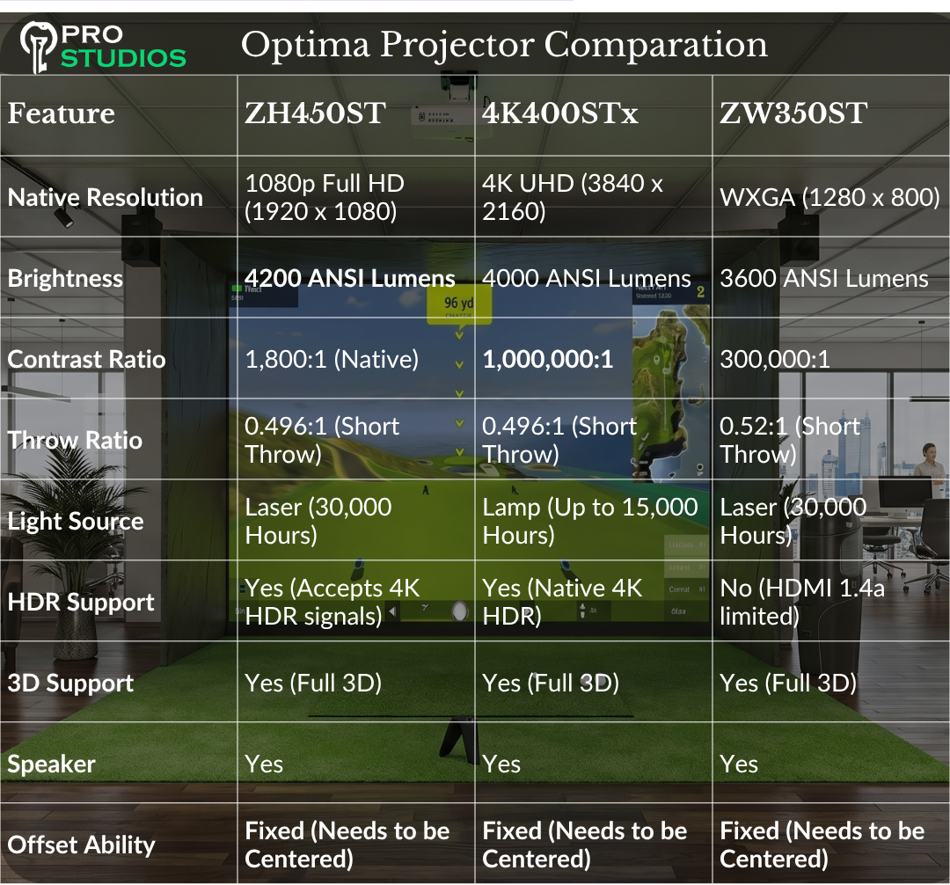Select the 'Throw Ratio' row label
This screenshot has width=950, height=885.
coord(75,441)
